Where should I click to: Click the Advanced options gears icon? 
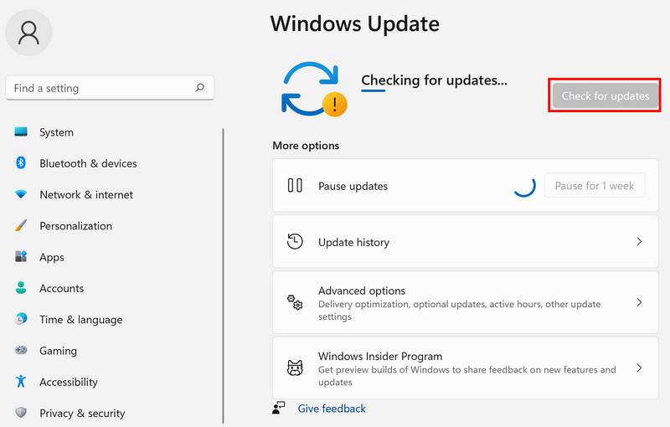coord(295,302)
